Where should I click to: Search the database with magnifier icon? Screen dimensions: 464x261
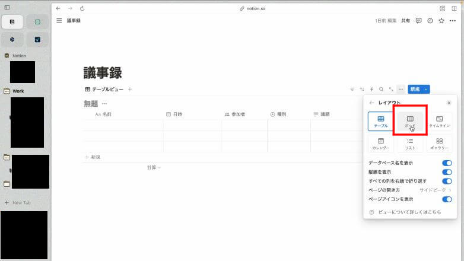tap(381, 89)
